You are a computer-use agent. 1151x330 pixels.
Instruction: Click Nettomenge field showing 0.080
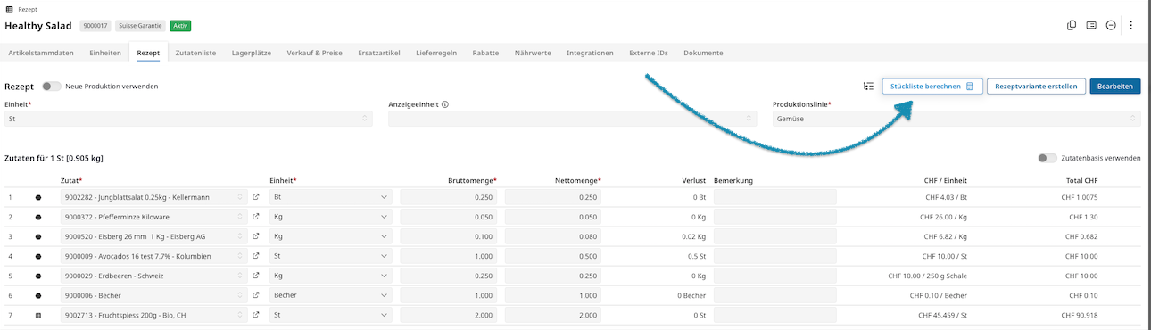(553, 236)
